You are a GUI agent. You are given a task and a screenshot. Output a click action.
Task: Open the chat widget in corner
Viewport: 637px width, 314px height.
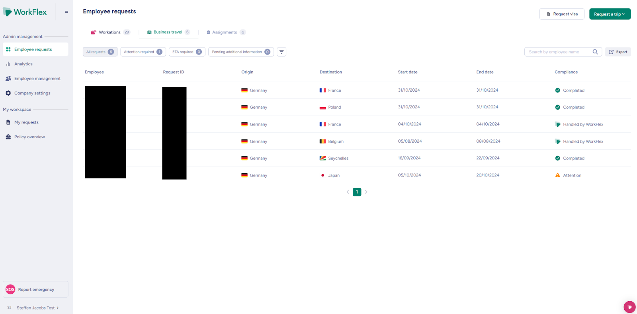click(x=629, y=307)
